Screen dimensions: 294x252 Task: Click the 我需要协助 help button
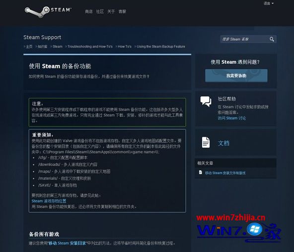[x=236, y=76]
